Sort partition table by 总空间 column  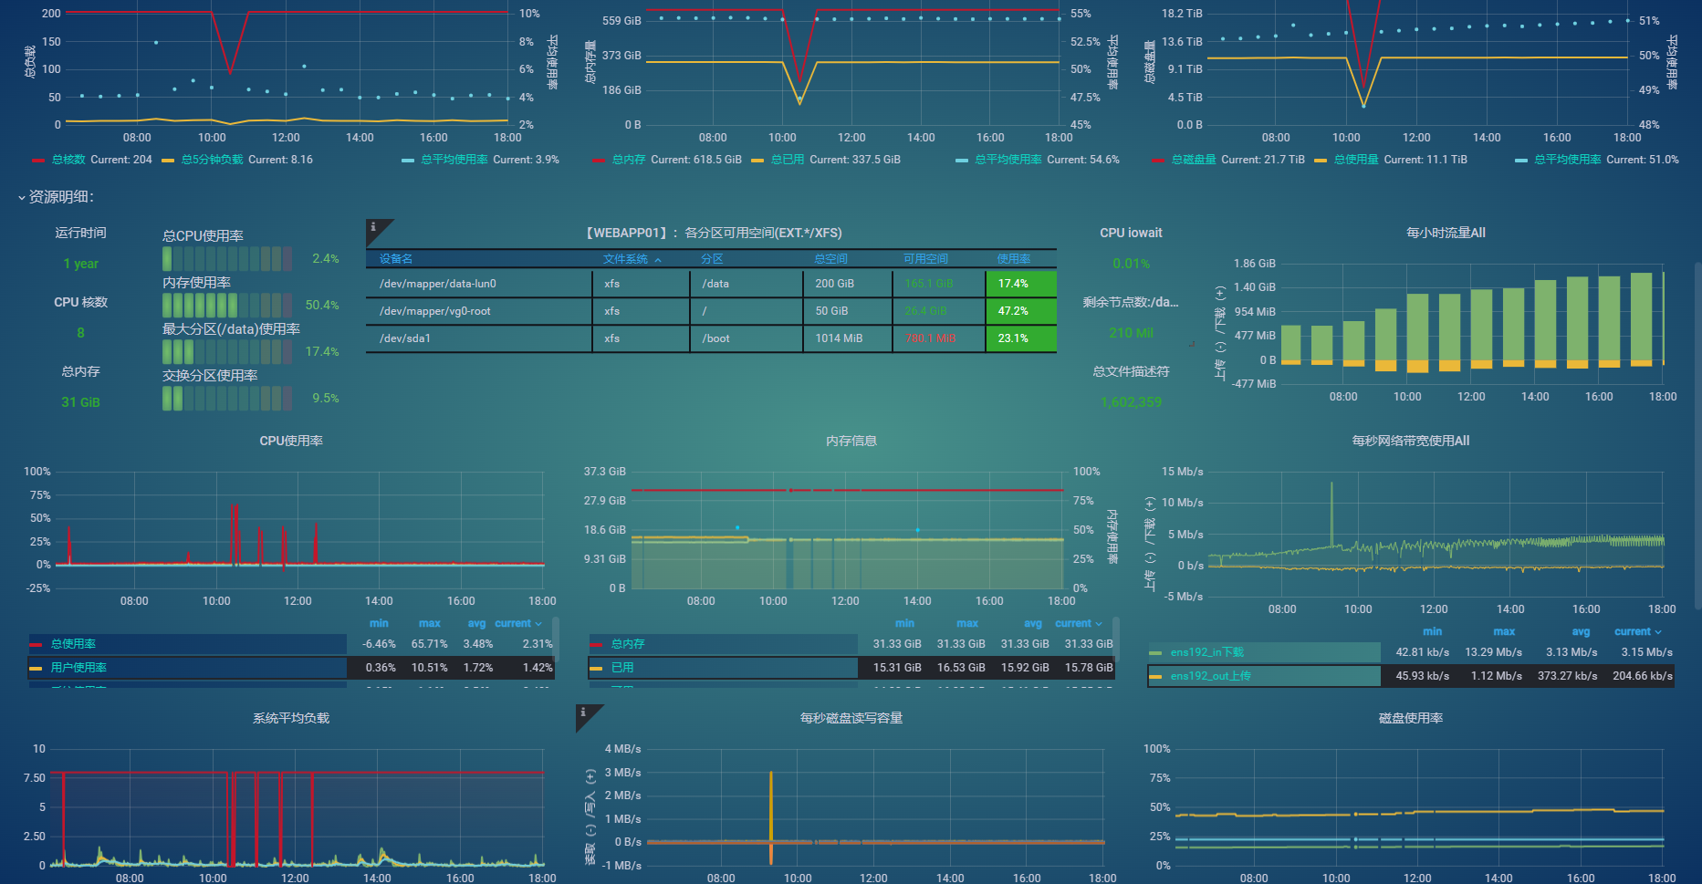pos(830,259)
